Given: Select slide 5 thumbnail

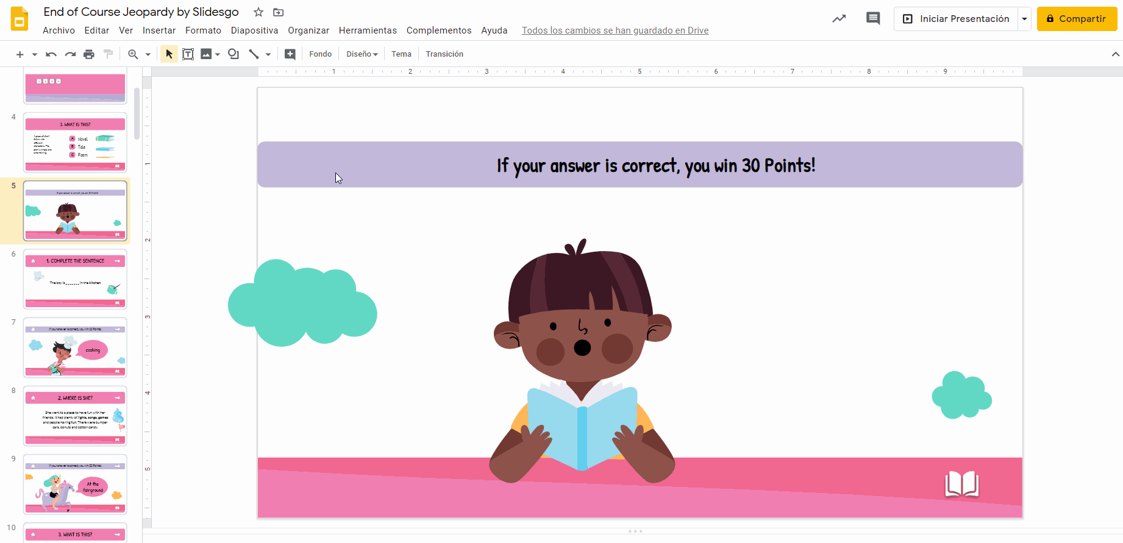Looking at the screenshot, I should [76, 211].
